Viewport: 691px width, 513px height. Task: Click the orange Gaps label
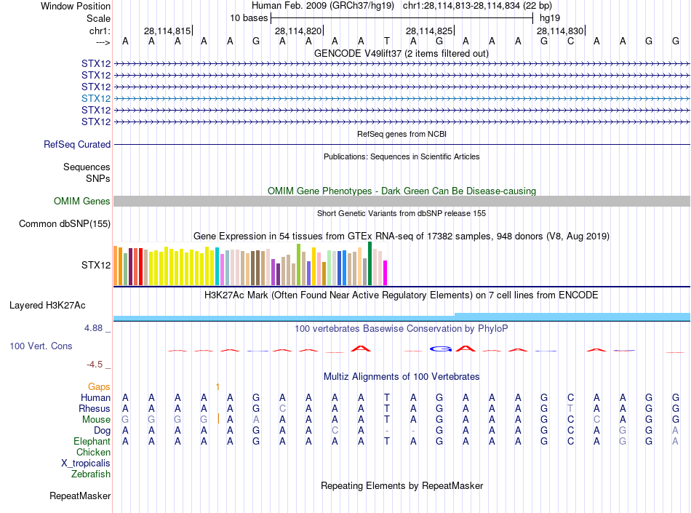[x=99, y=386]
